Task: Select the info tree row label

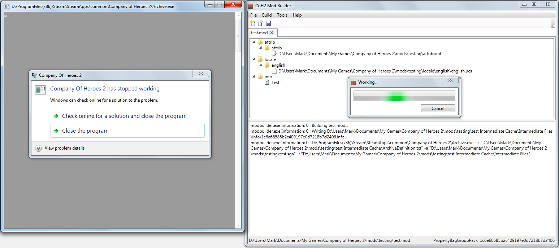Action: click(x=268, y=77)
